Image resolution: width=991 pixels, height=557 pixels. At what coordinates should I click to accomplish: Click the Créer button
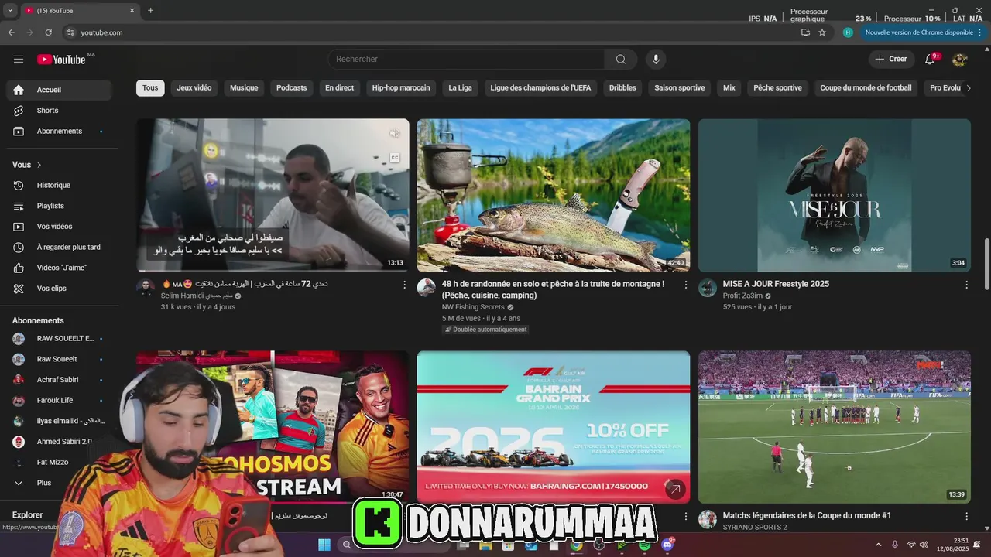(x=891, y=59)
